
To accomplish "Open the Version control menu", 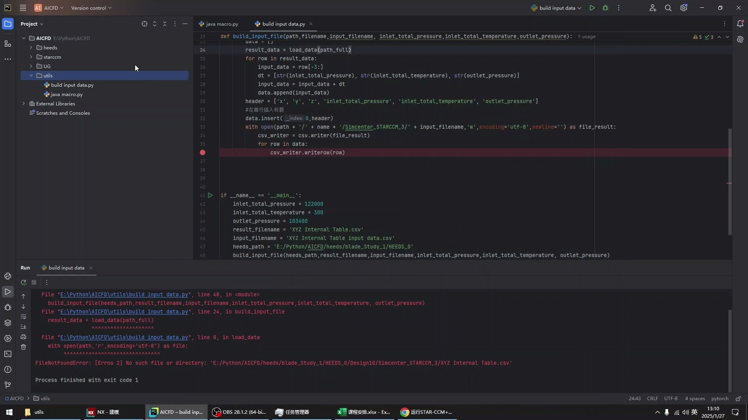I will click(x=91, y=8).
